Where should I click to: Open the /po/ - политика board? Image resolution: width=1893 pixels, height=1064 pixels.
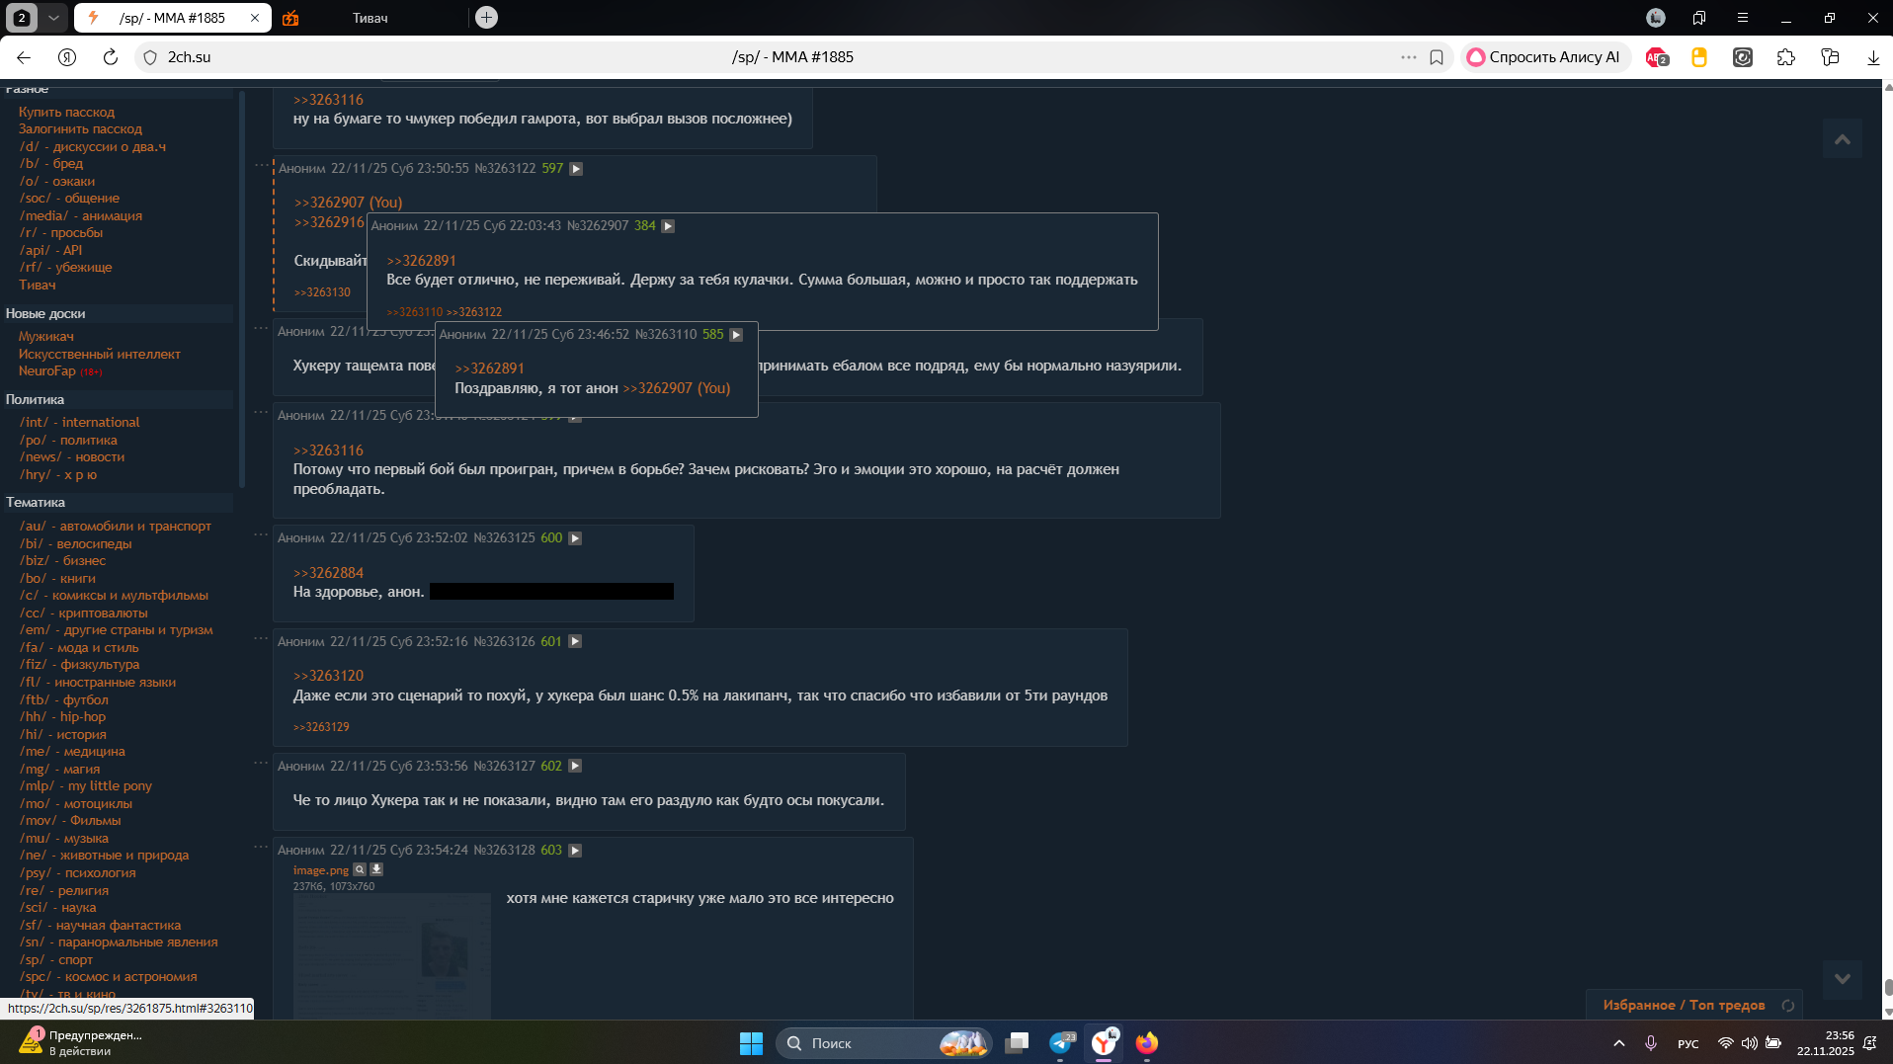(x=68, y=441)
